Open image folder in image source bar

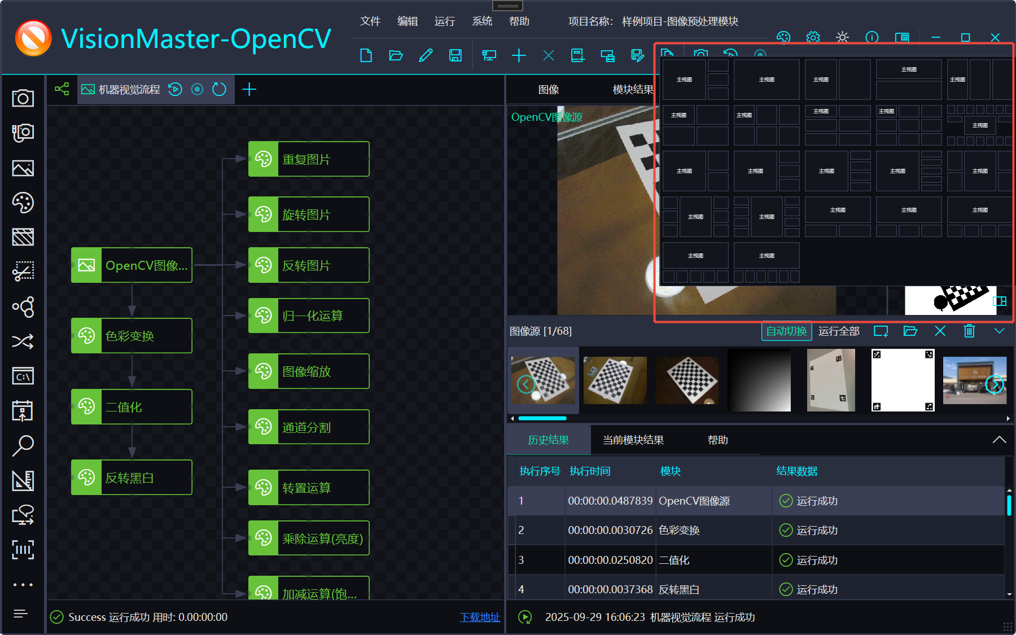tap(910, 331)
